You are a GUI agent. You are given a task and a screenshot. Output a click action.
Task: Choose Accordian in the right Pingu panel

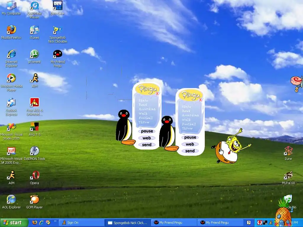coord(190,115)
